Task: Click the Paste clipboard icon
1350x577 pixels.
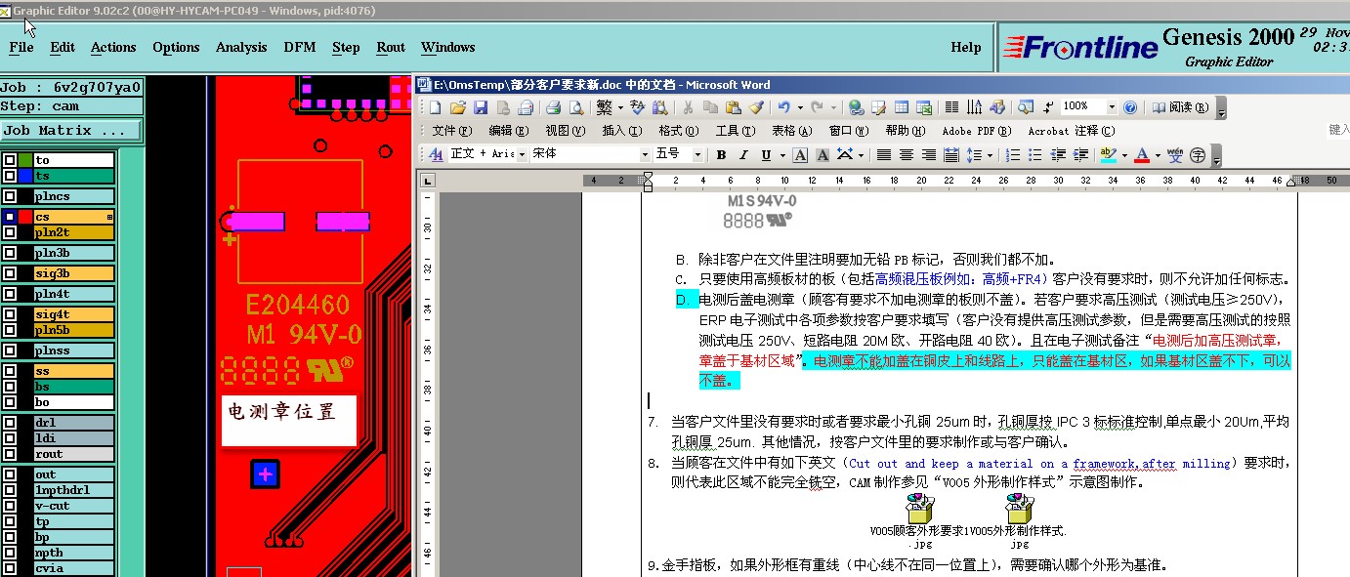Action: pyautogui.click(x=733, y=107)
